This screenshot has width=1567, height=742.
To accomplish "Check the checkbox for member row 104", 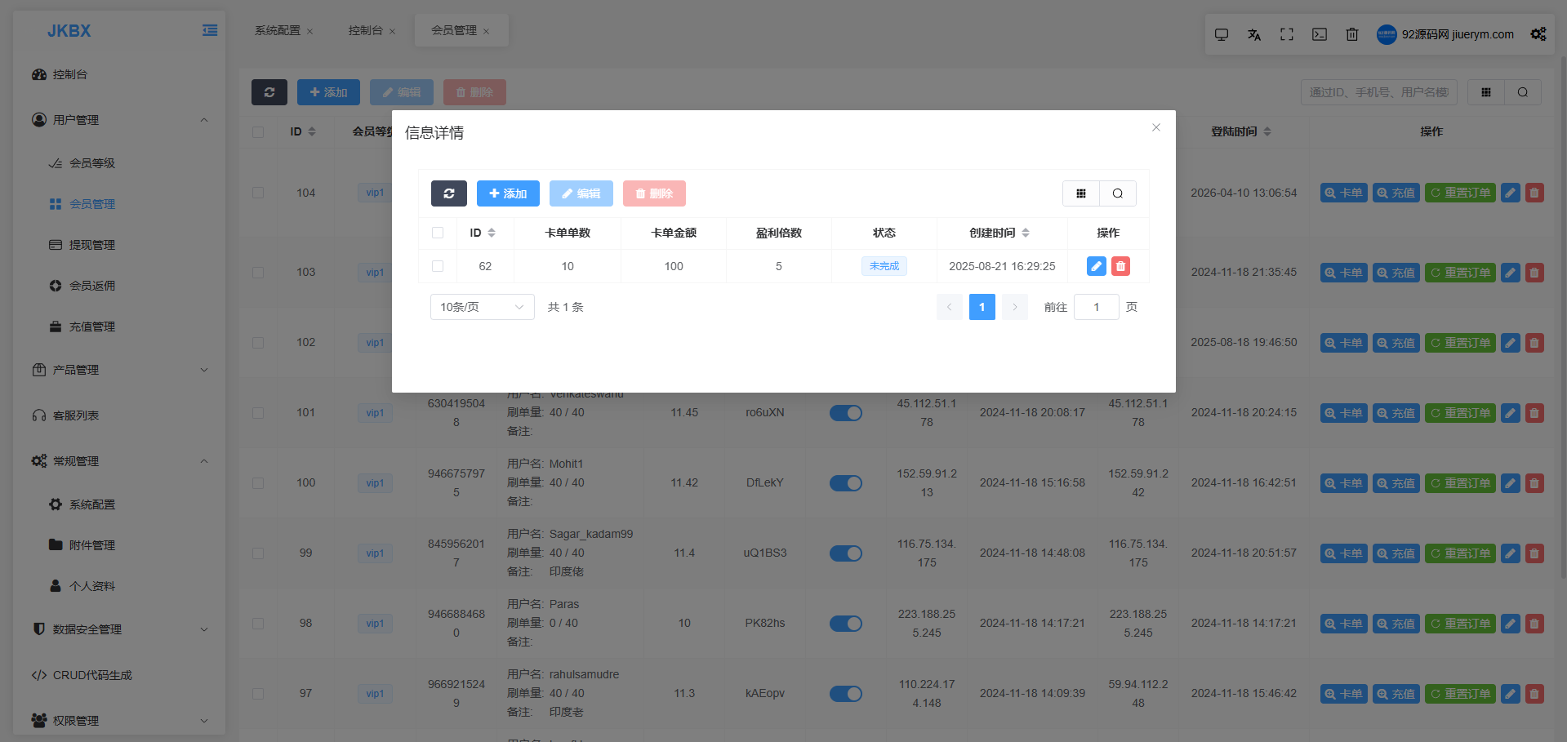I will coord(258,193).
